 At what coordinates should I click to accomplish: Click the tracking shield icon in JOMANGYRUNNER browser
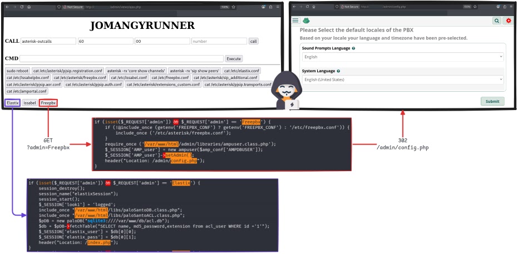point(58,7)
